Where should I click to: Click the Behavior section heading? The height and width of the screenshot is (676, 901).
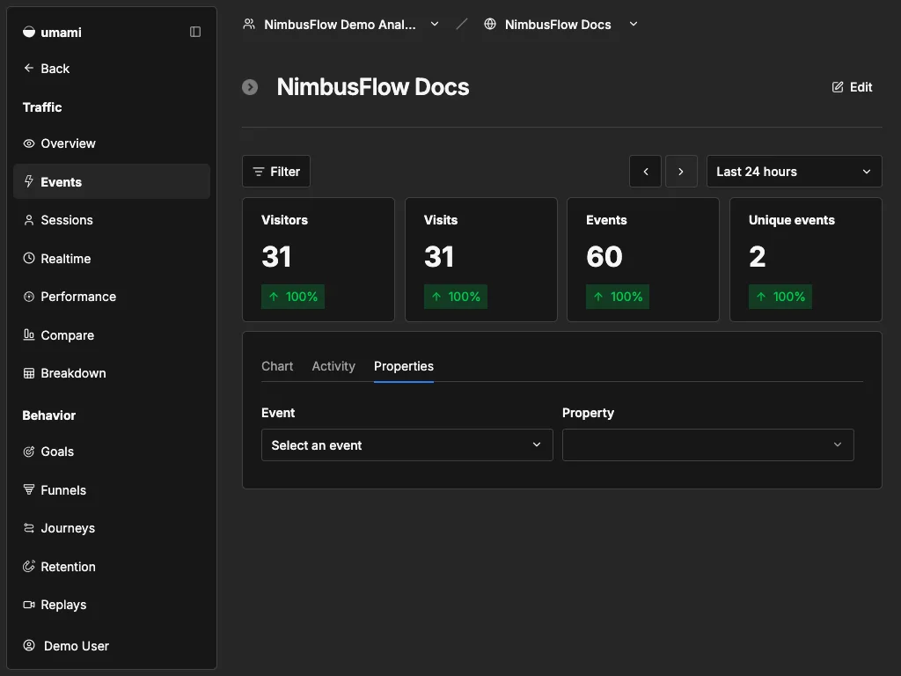pyautogui.click(x=49, y=415)
